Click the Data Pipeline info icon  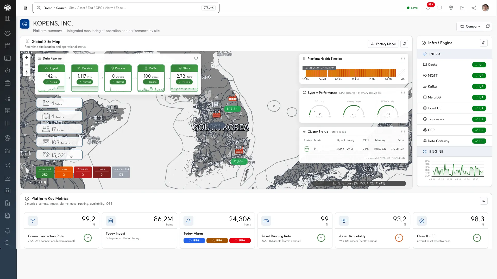coord(196,58)
